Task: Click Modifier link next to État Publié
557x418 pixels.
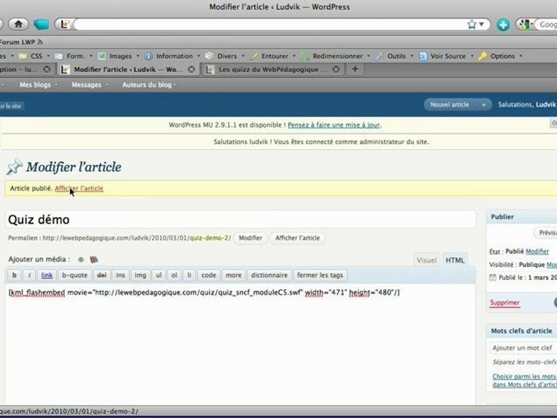Action: click(537, 251)
